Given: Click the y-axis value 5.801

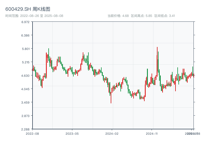Looking at the screenshot, I should (x=26, y=49).
